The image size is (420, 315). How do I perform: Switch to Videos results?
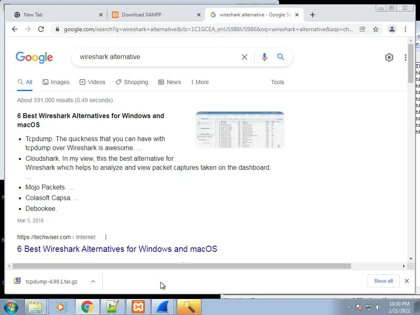coord(92,82)
